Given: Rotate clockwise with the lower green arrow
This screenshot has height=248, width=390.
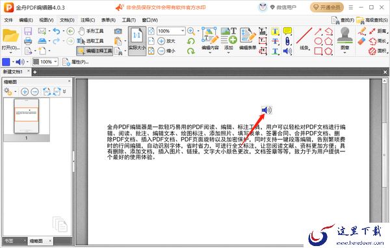Looking at the screenshot, I should tap(191, 51).
